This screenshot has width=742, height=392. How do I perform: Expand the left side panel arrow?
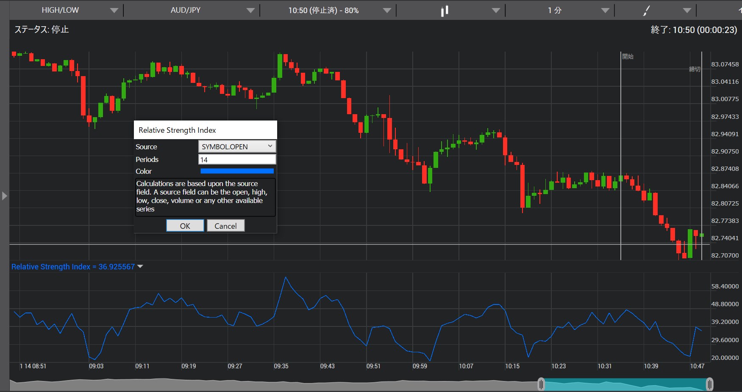pos(5,196)
